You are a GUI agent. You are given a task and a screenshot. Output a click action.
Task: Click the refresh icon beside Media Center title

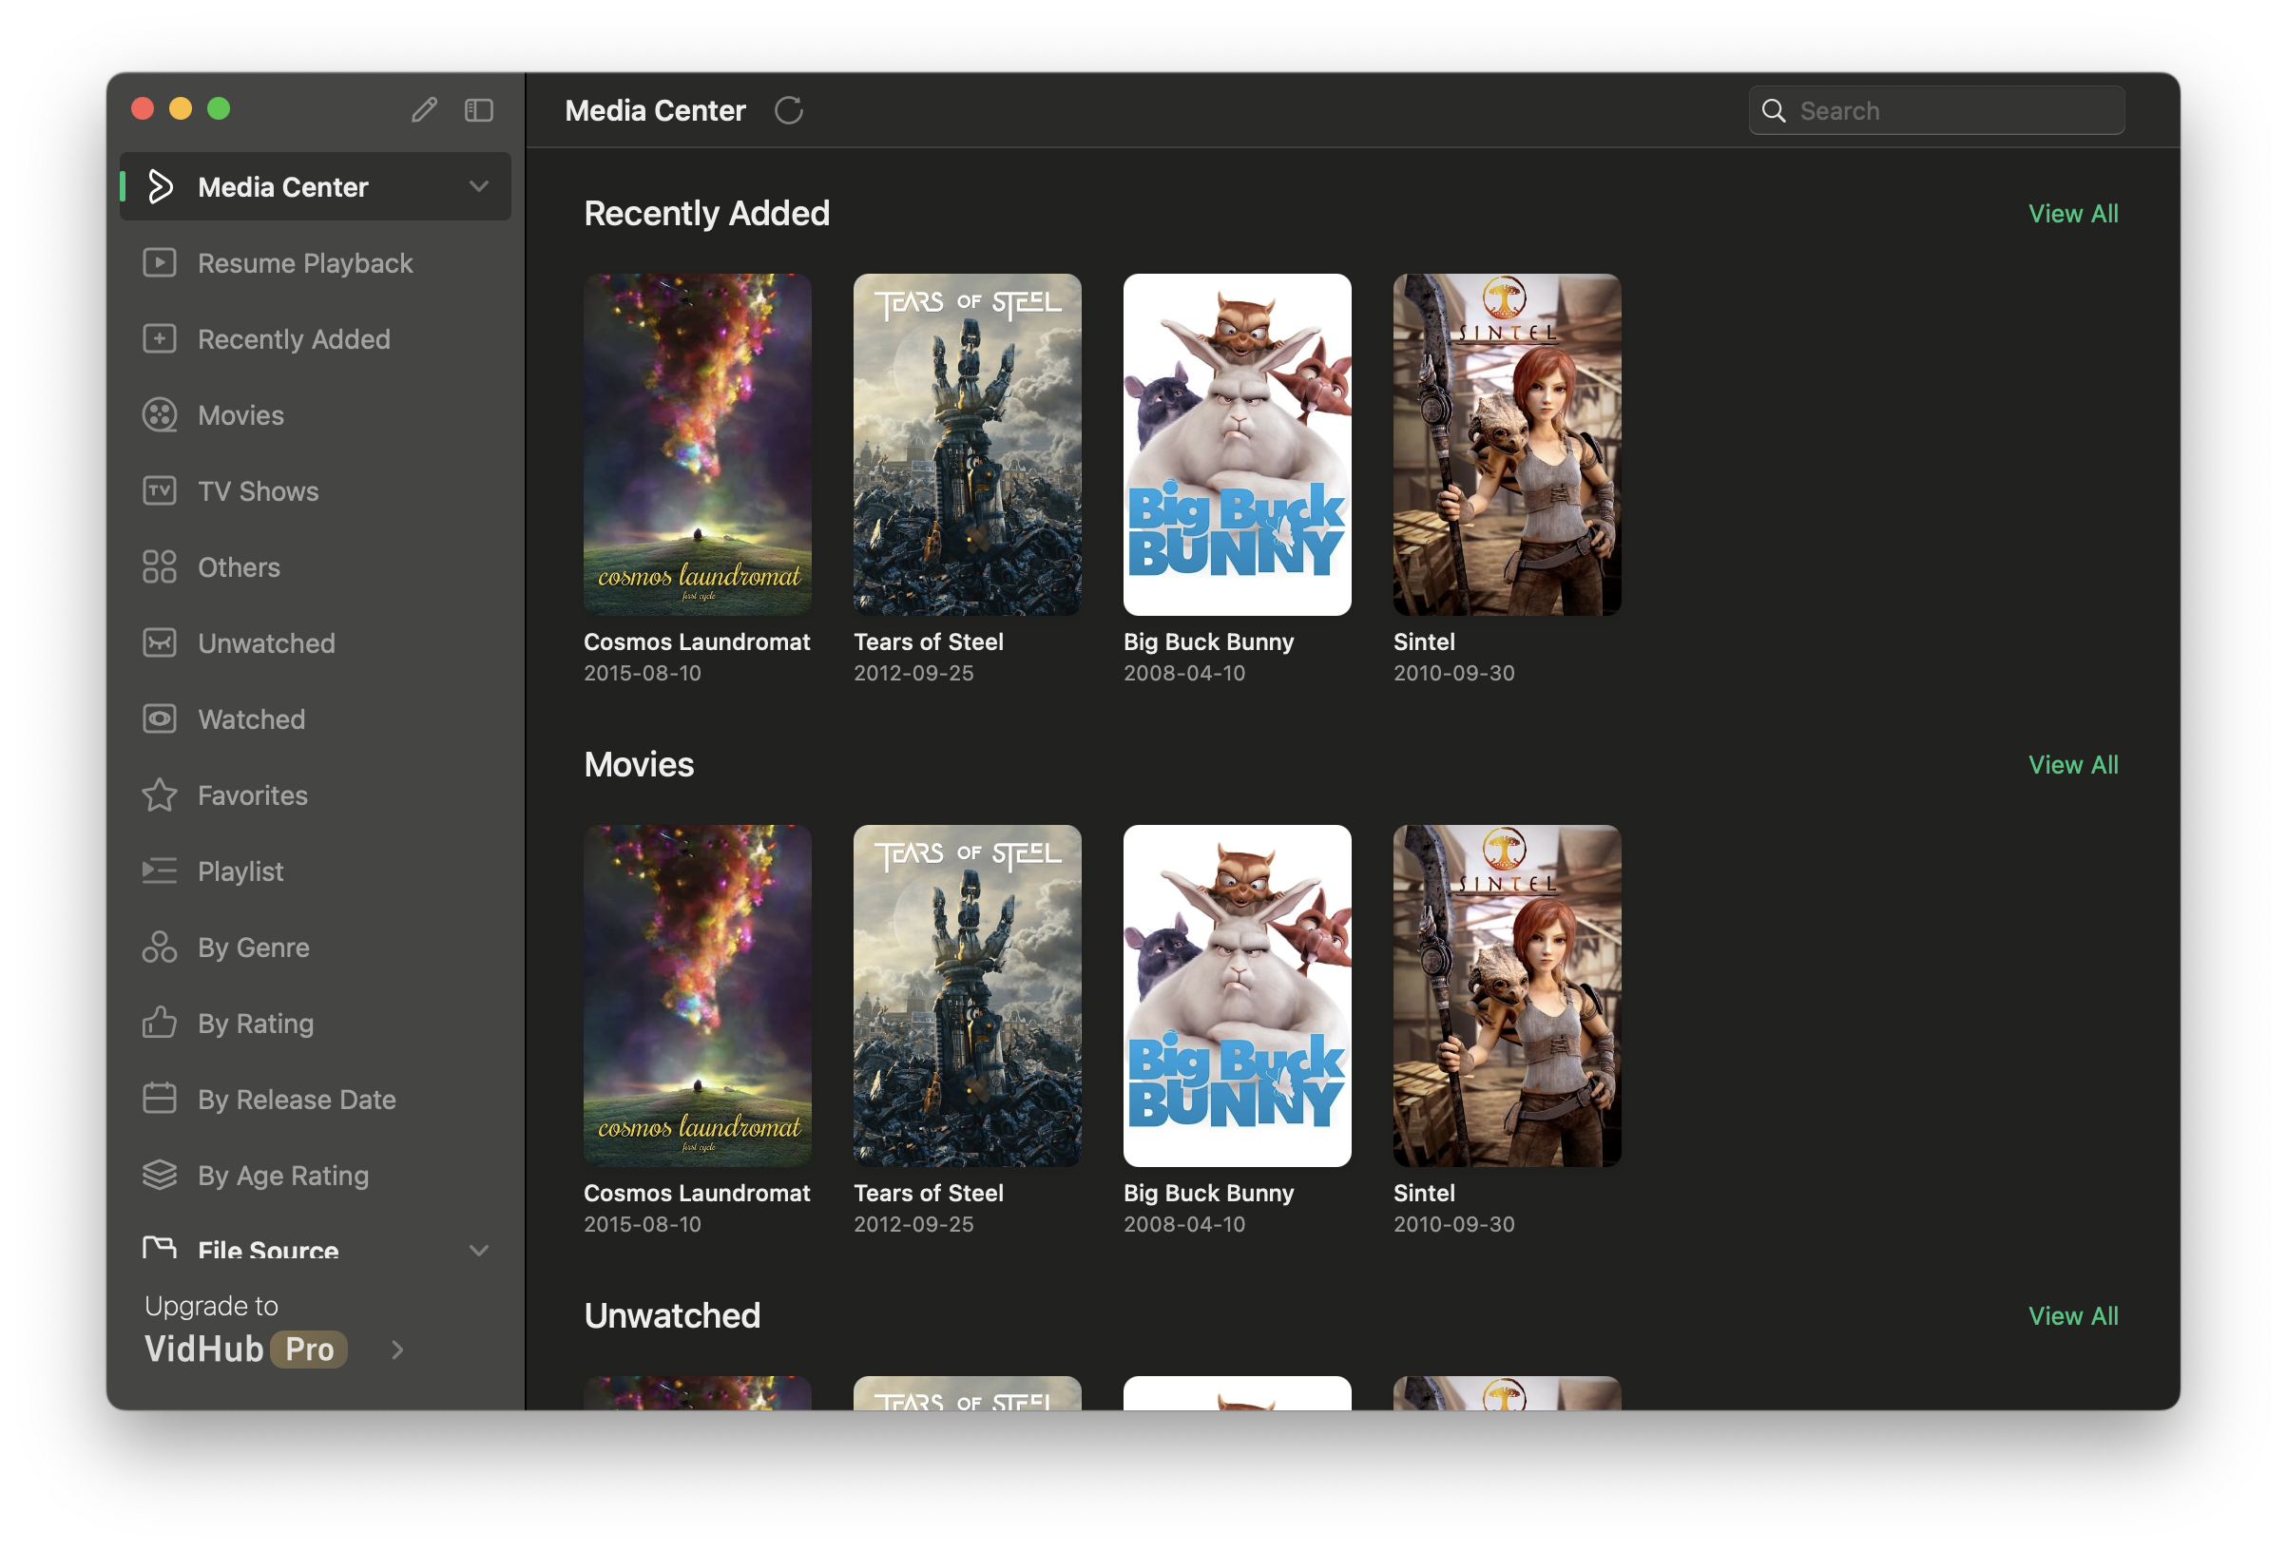point(789,110)
